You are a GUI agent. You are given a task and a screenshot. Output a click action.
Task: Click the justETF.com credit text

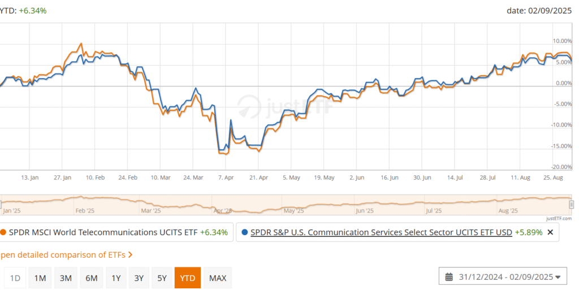[x=559, y=218]
